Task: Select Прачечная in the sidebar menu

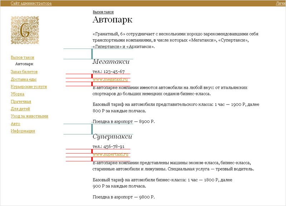Action: (21, 101)
